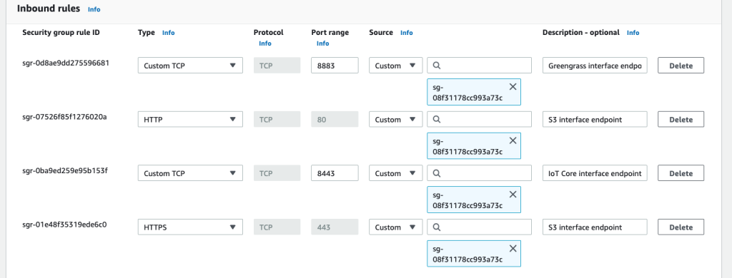Image resolution: width=732 pixels, height=278 pixels.
Task: Edit the IoT Core interface endpoint description field
Action: (x=595, y=173)
